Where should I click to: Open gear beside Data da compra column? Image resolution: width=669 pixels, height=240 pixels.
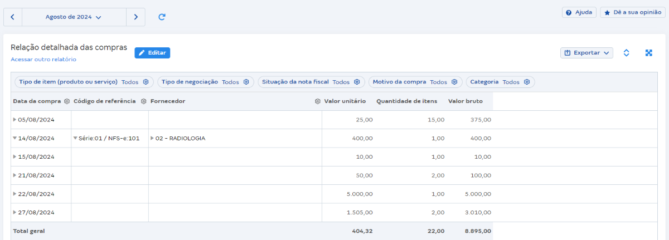point(67,101)
